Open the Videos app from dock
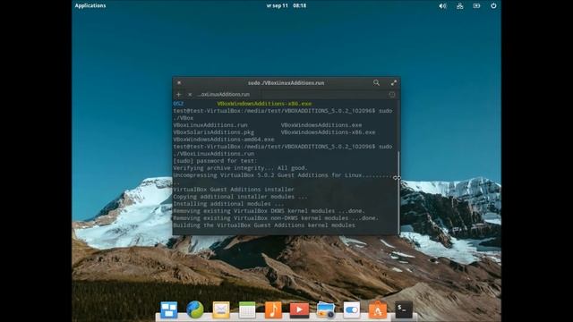The width and height of the screenshot is (573, 322). click(x=299, y=310)
